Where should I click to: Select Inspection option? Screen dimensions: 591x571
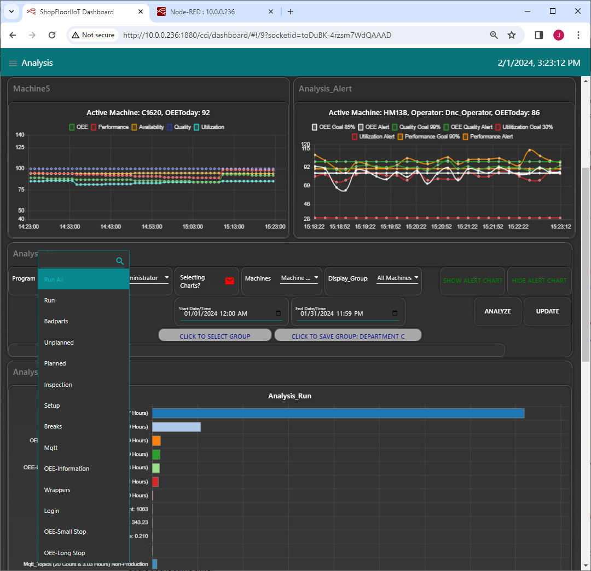pos(84,385)
